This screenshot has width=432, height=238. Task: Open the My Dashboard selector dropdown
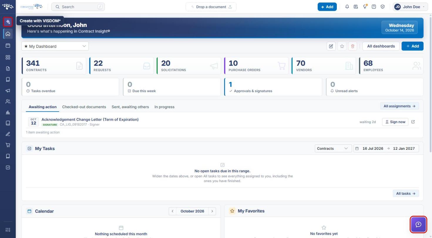(x=55, y=46)
